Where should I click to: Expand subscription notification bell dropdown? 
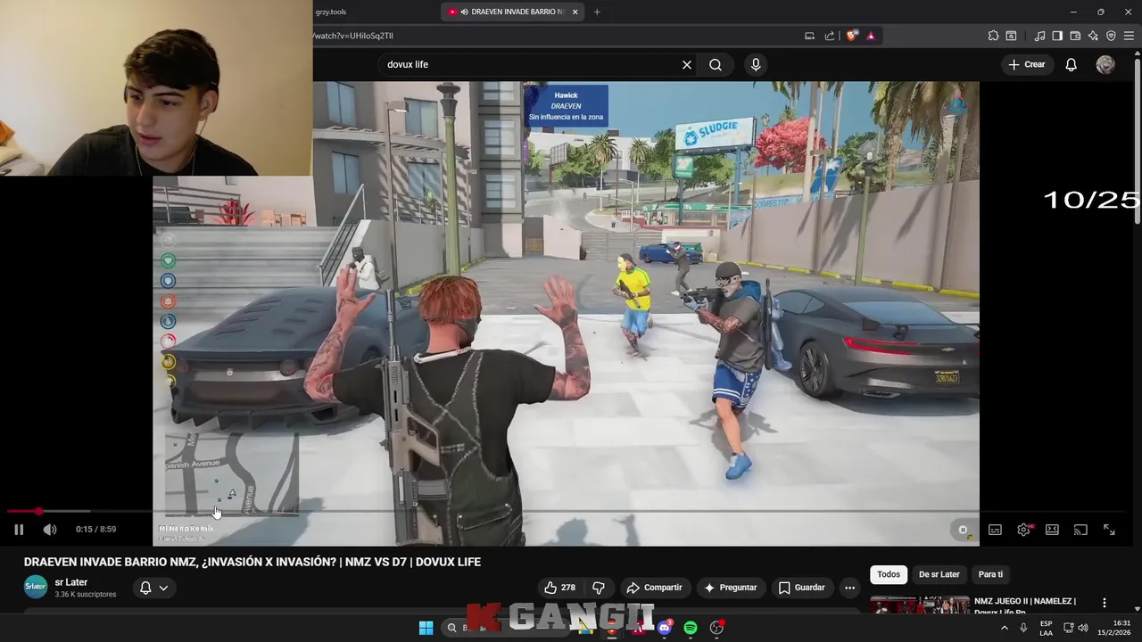click(153, 588)
